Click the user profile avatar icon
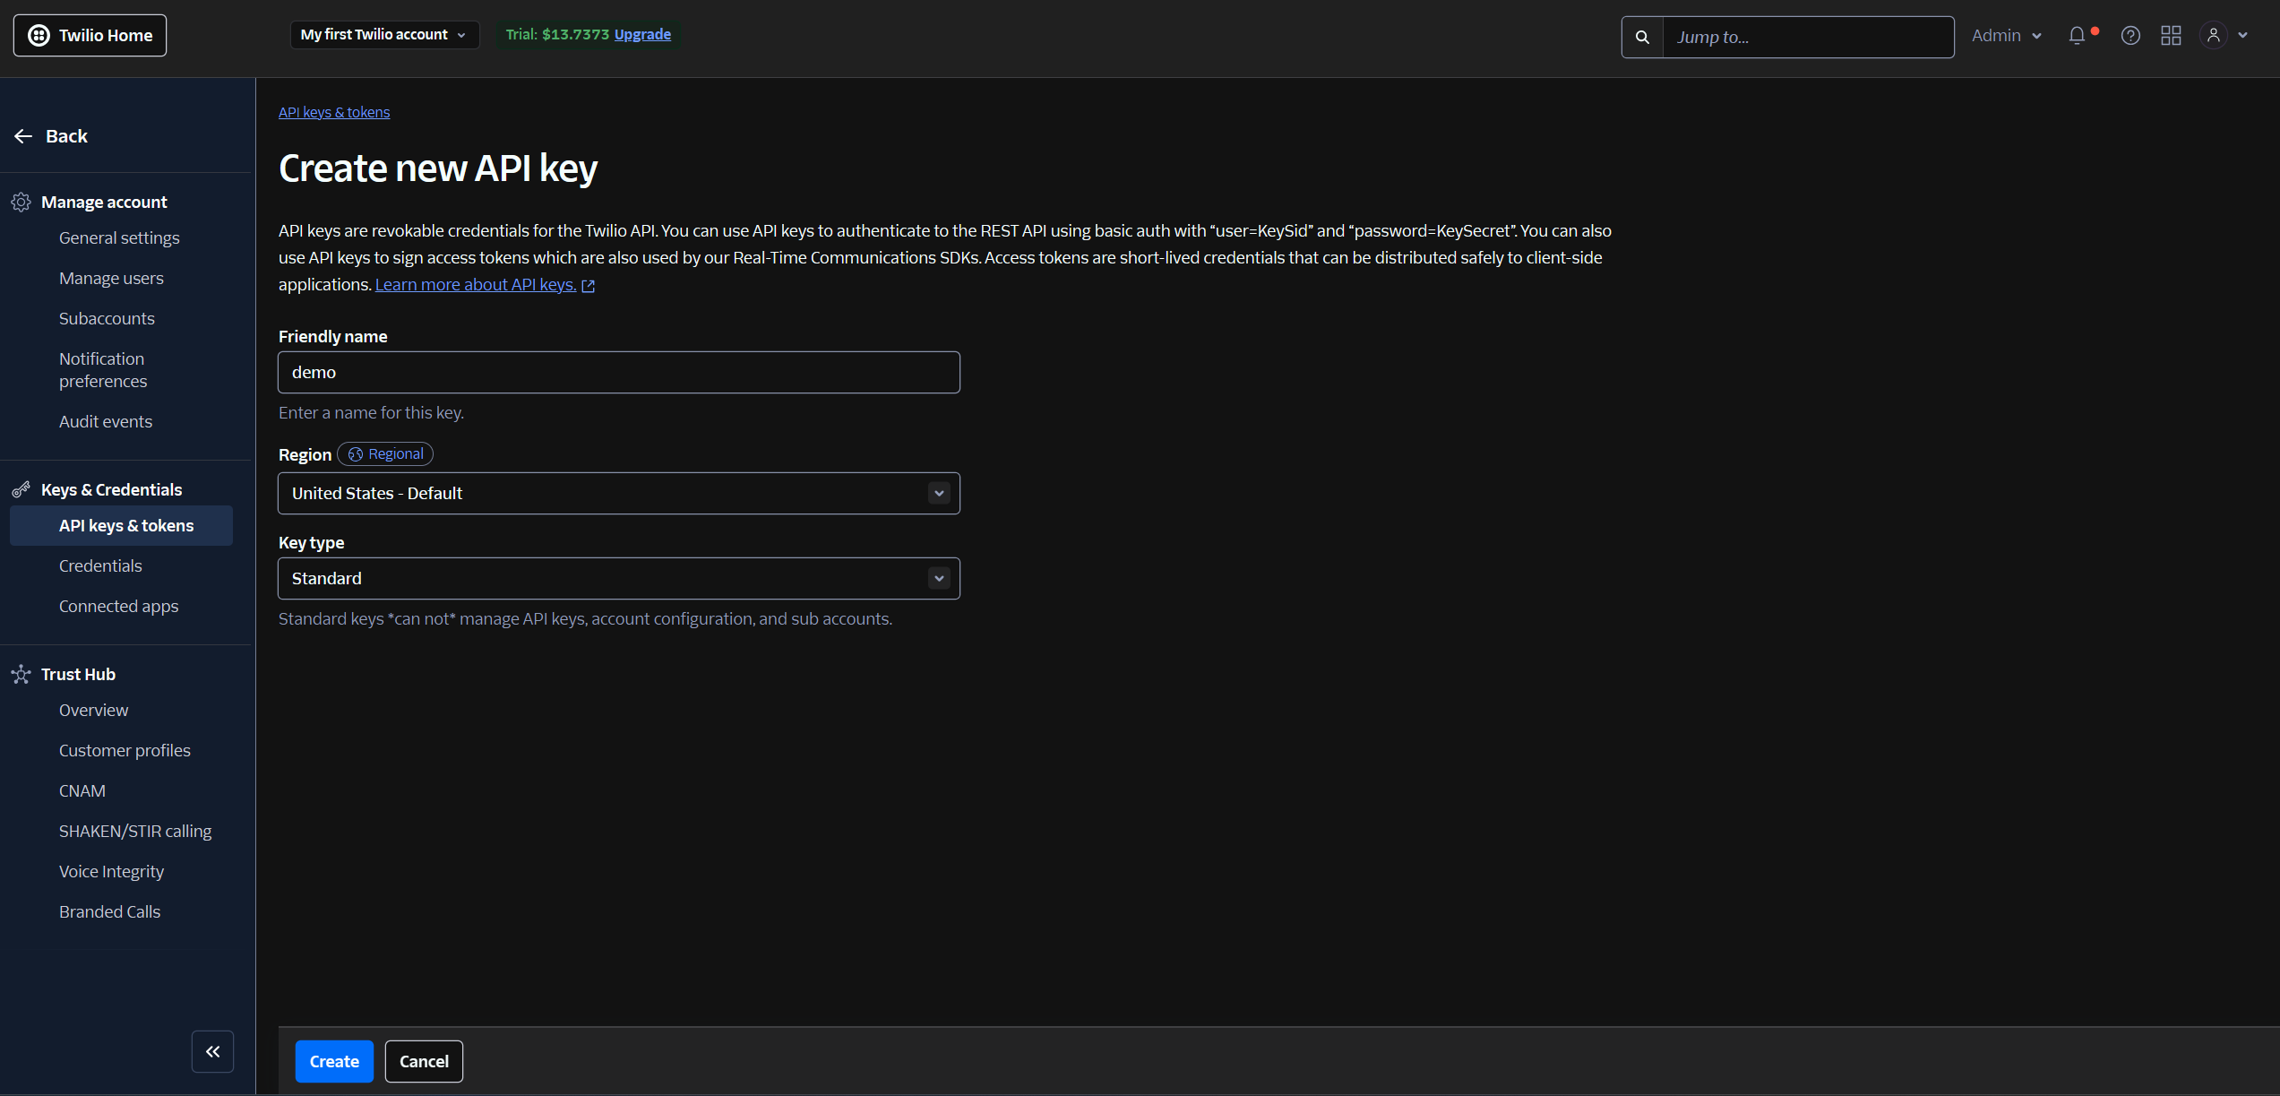The width and height of the screenshot is (2280, 1096). (2214, 36)
